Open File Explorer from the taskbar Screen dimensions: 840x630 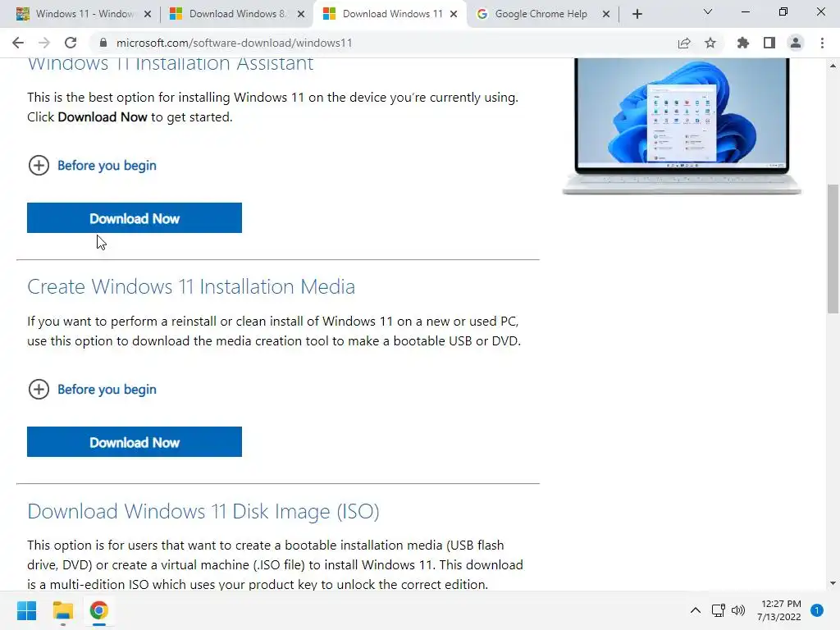pos(62,610)
